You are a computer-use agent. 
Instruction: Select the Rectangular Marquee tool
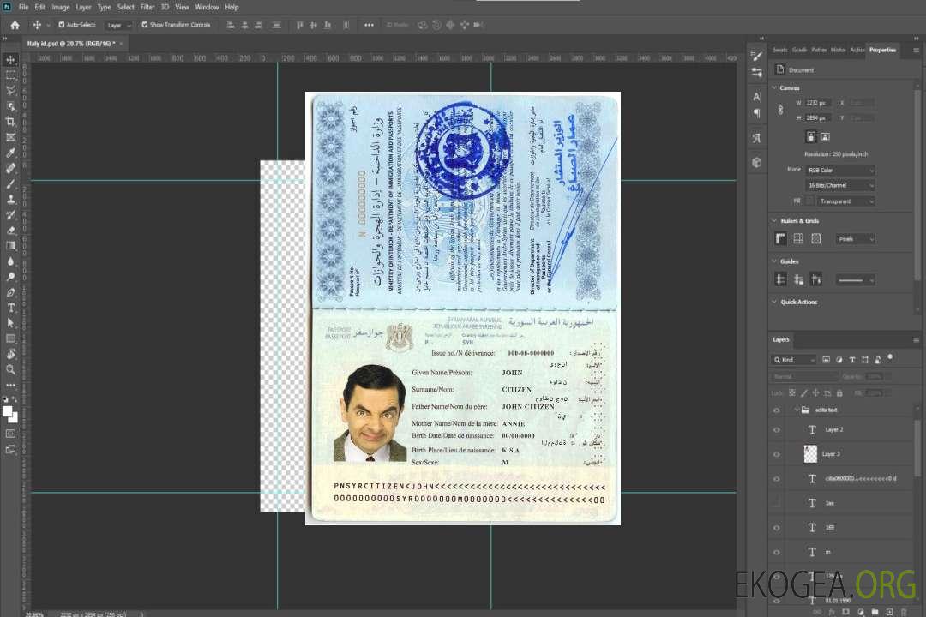click(10, 75)
